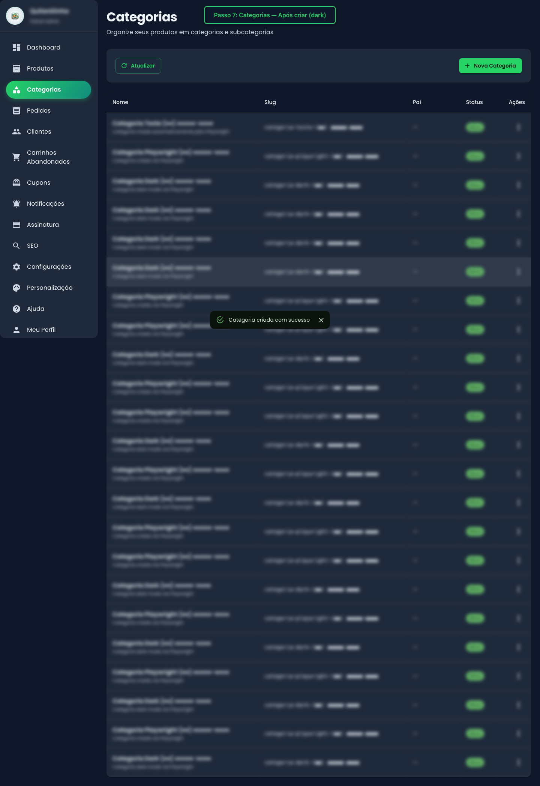Click the SEO magnifier icon
Image resolution: width=540 pixels, height=786 pixels.
(x=16, y=246)
